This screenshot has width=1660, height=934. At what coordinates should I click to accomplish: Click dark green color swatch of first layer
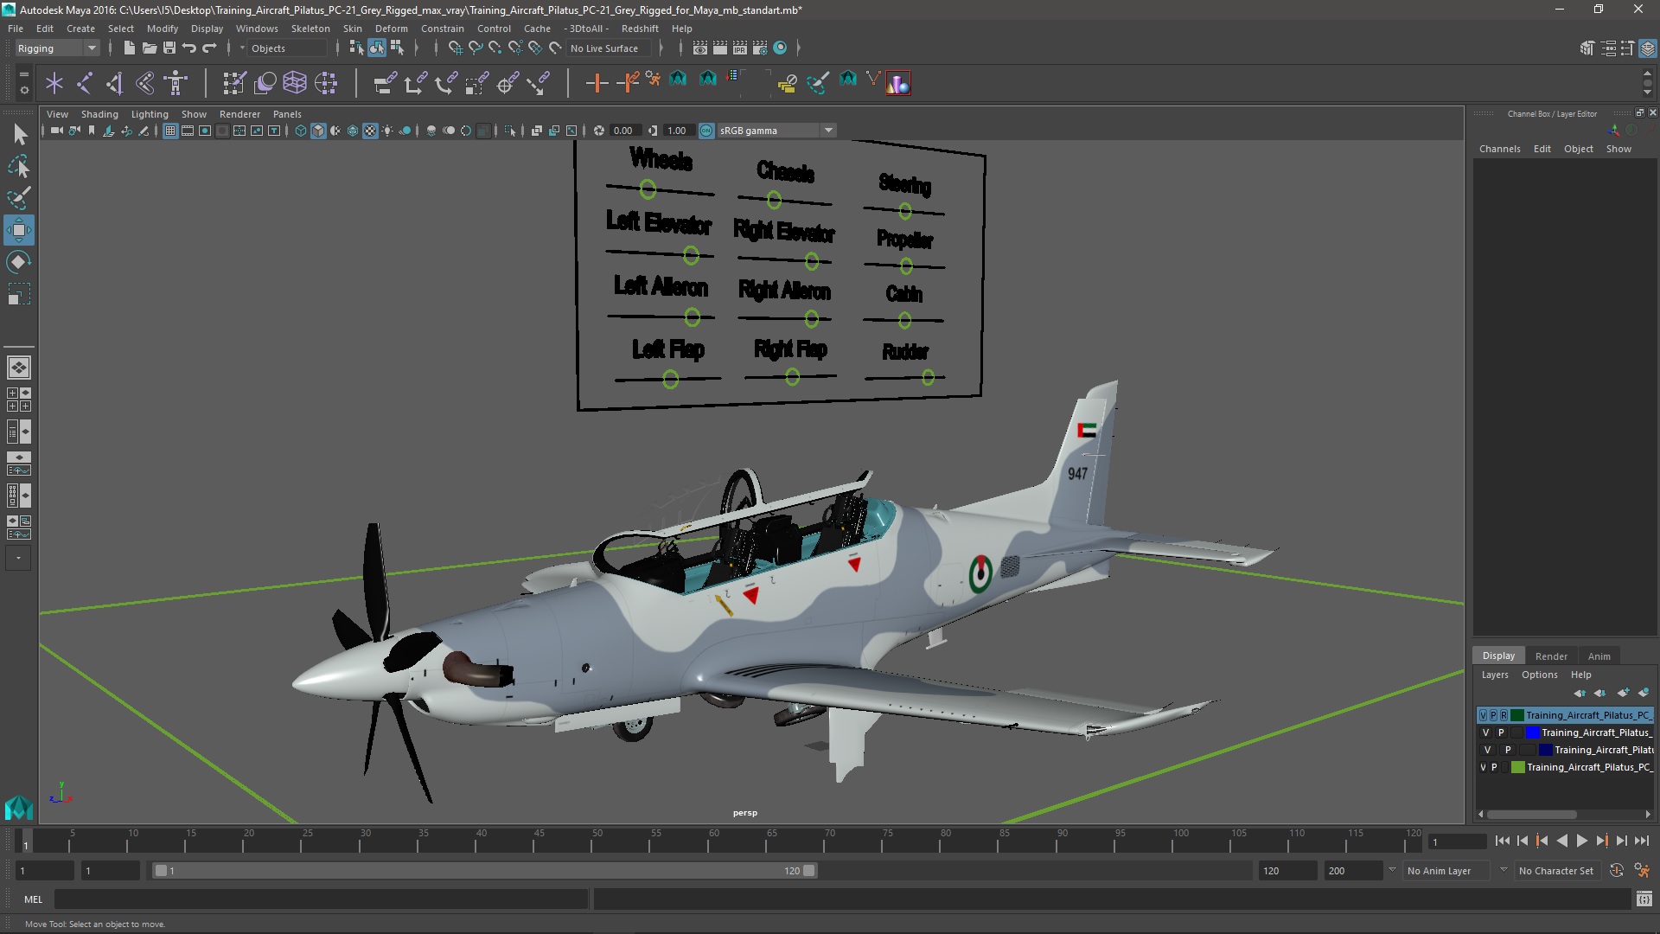tap(1516, 715)
